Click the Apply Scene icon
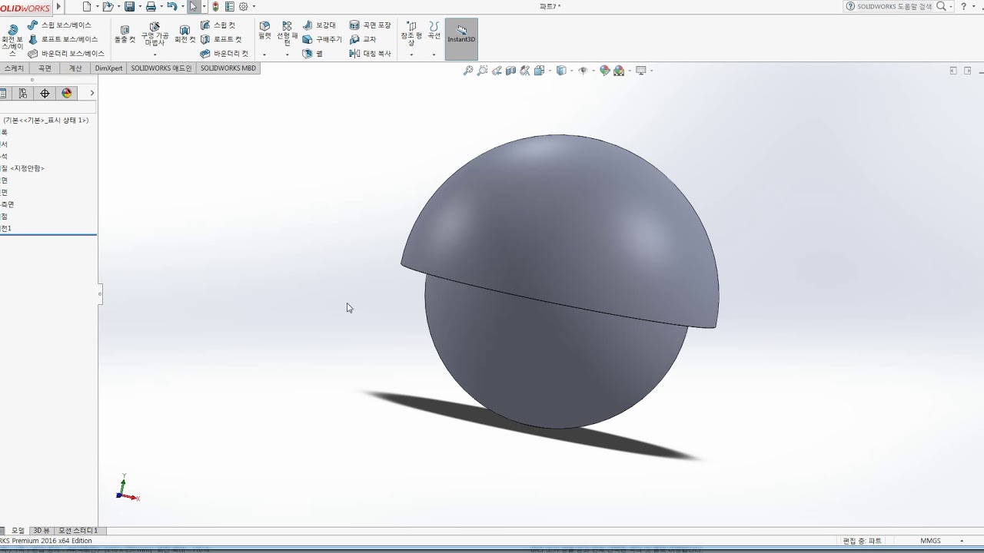The height and width of the screenshot is (553, 984). point(619,71)
